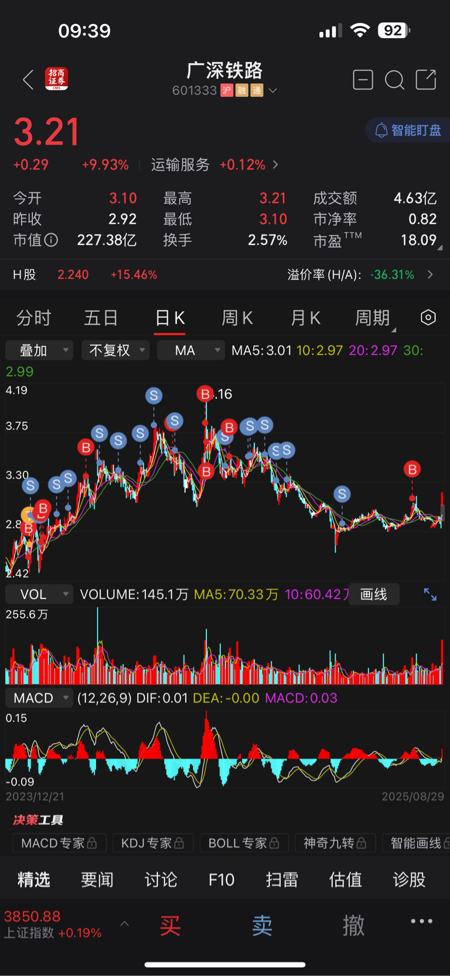Viewport: 450px width, 976px height.
Task: Tap the 沪 tag badge
Action: click(x=227, y=90)
